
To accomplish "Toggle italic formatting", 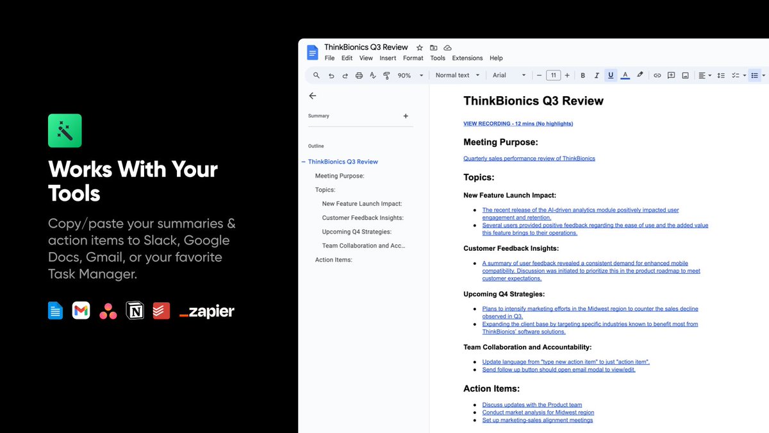I will pyautogui.click(x=597, y=75).
